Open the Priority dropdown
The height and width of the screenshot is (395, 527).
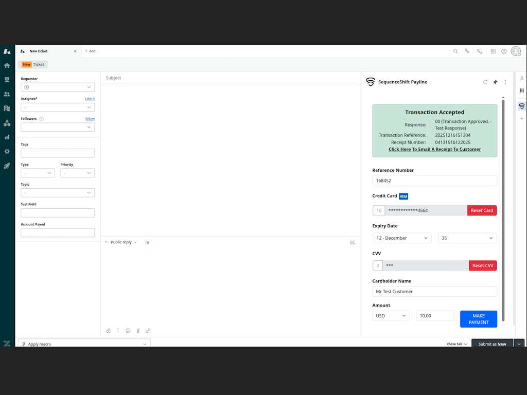77,173
